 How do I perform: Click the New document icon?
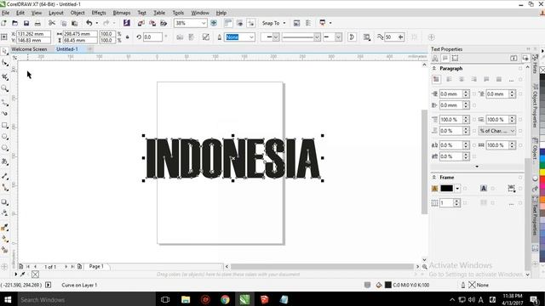point(3,23)
